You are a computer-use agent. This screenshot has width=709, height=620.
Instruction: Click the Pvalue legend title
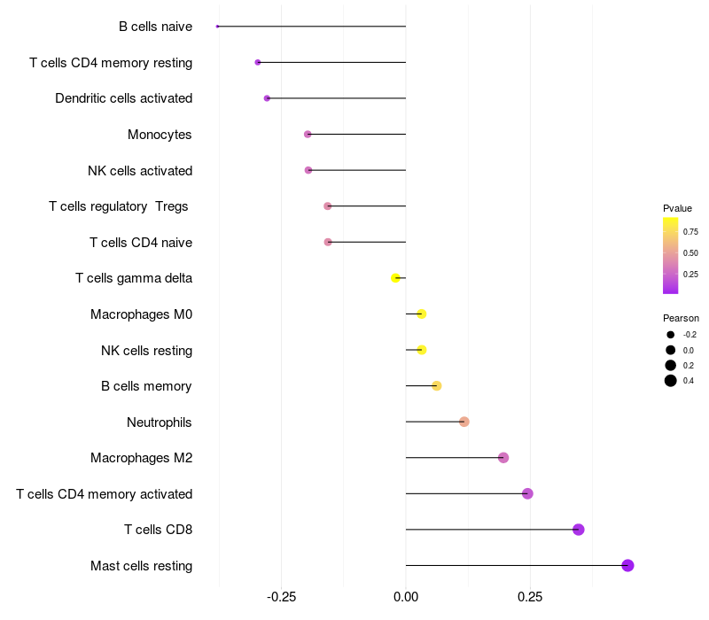[677, 208]
